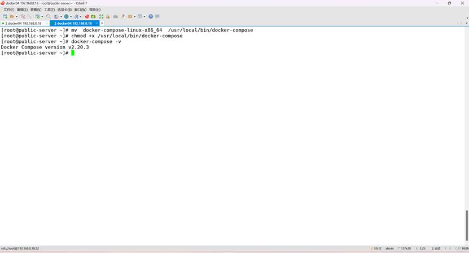
Task: Click the font settings icon
Action: tap(76, 16)
